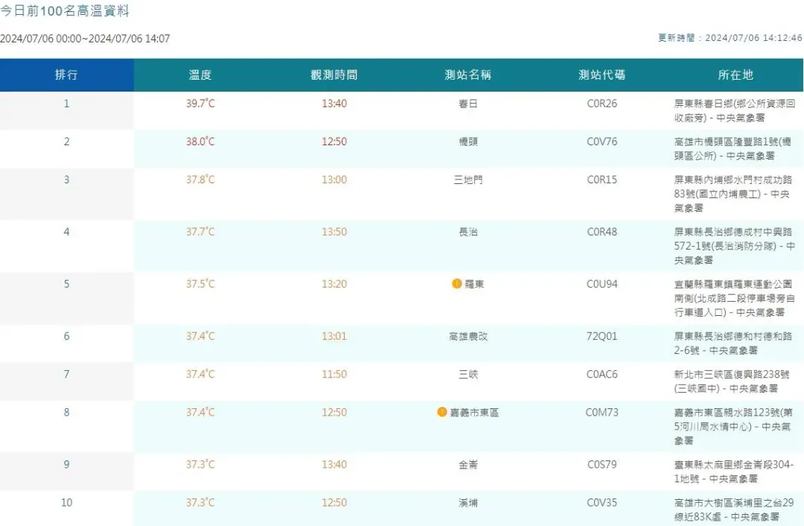Screen dimensions: 804x526
Task: Click station code C0AC6
Action: pos(602,375)
